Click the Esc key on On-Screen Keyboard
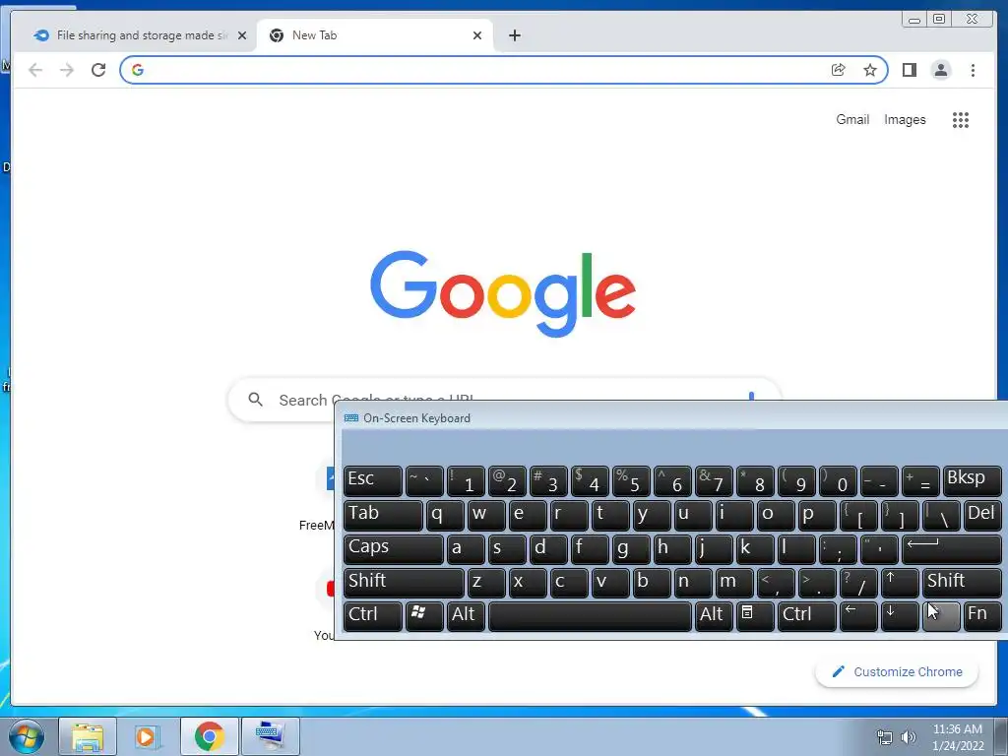 click(x=373, y=480)
